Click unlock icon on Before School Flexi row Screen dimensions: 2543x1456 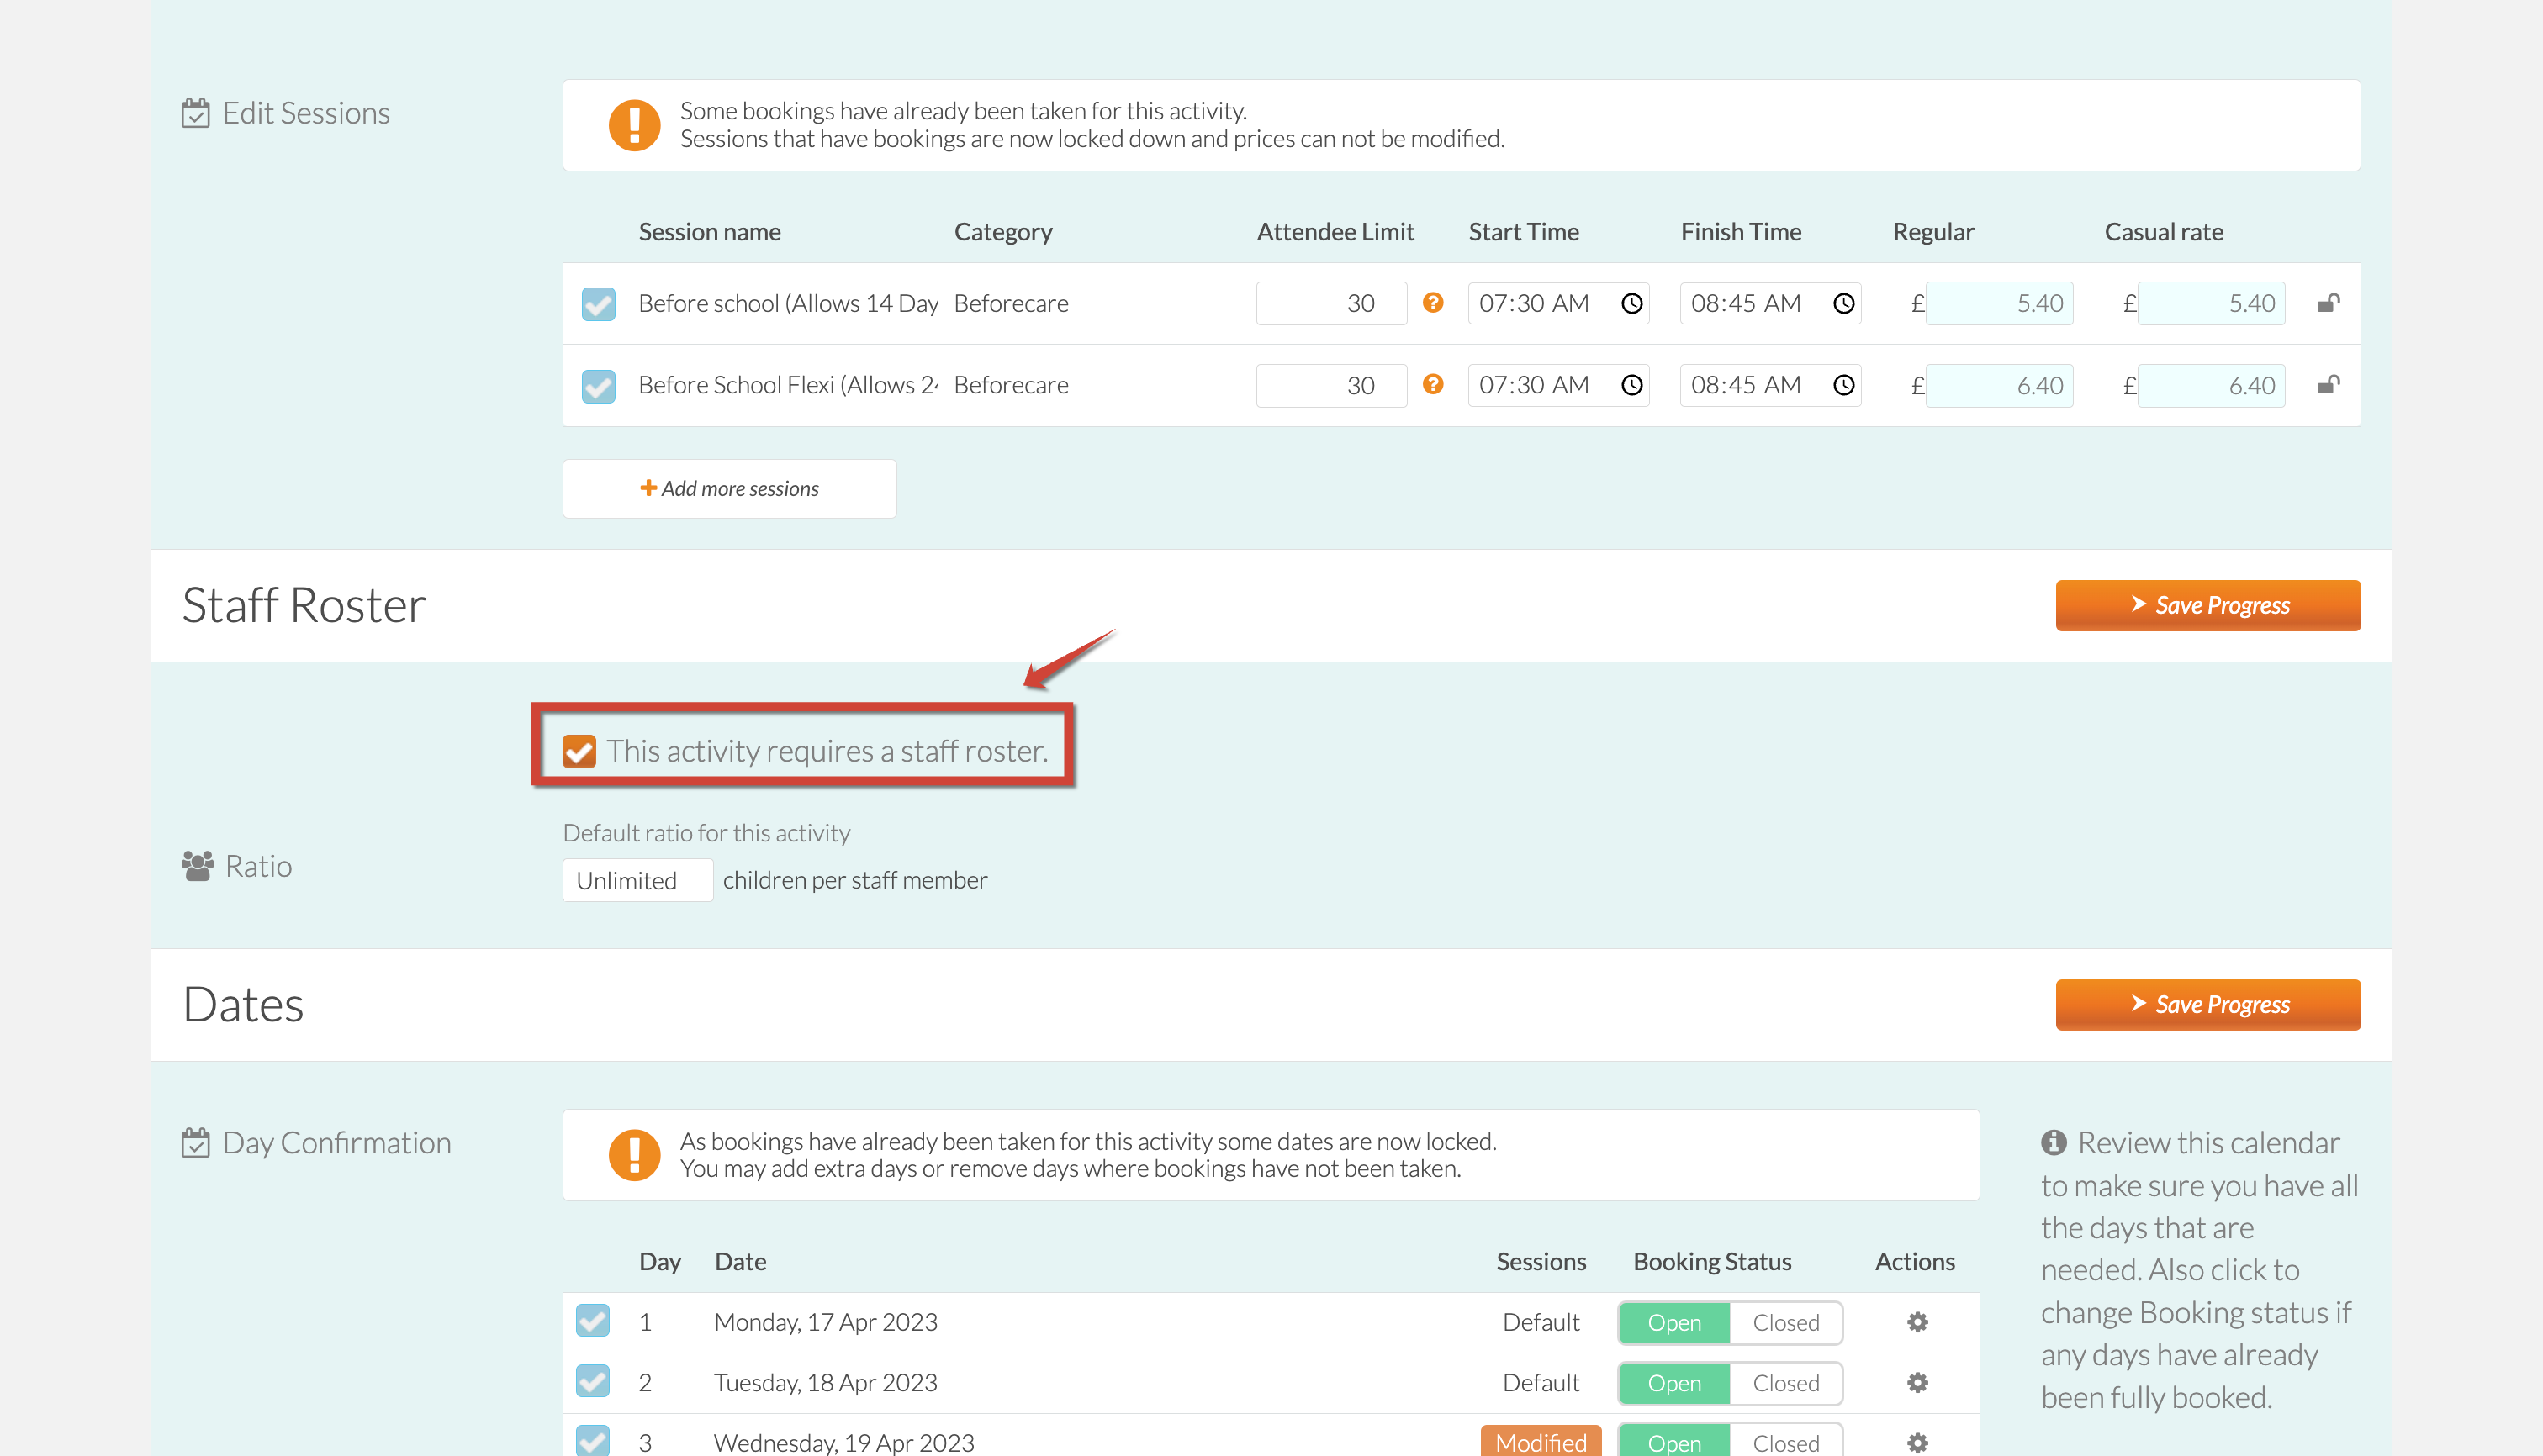click(x=2328, y=384)
